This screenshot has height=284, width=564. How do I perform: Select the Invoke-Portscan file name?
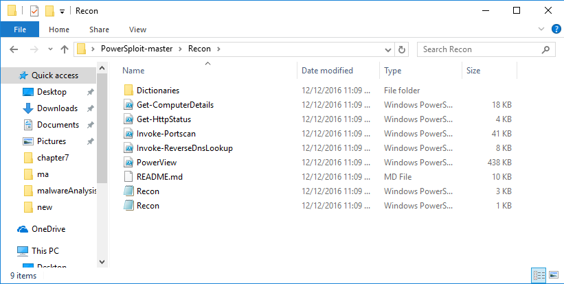click(x=166, y=134)
